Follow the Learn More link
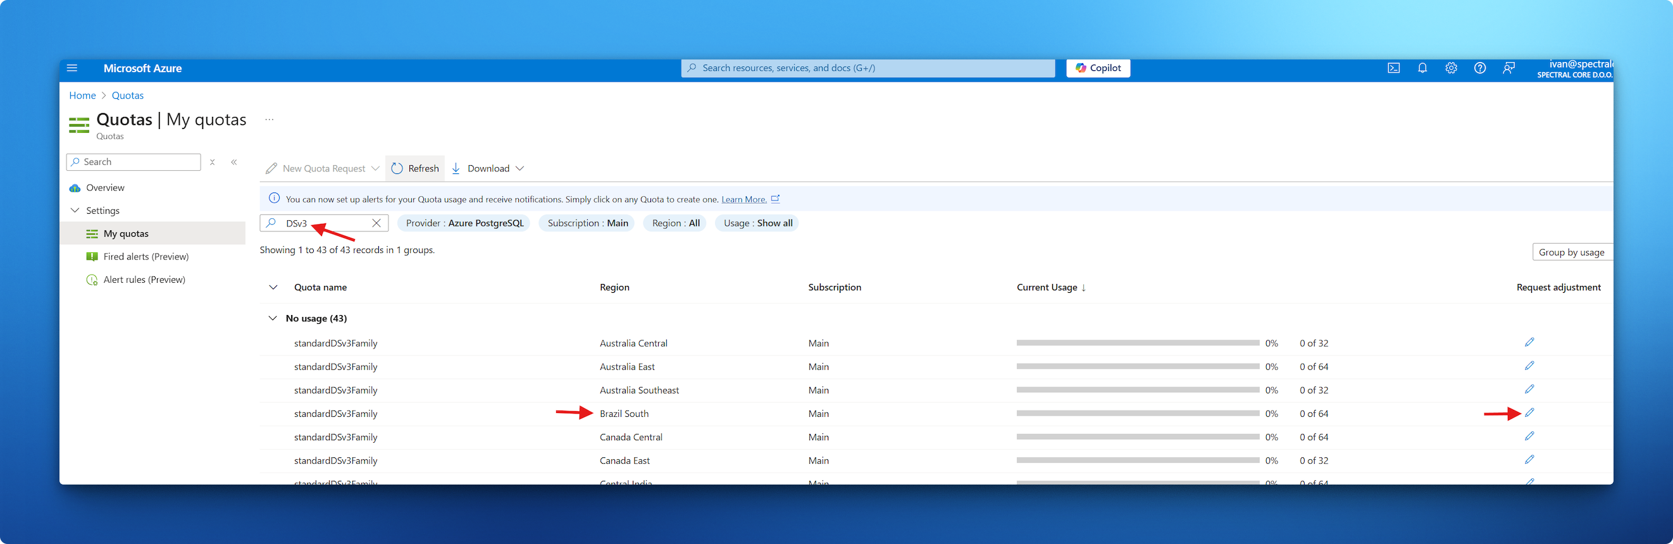1673x544 pixels. pyautogui.click(x=743, y=199)
